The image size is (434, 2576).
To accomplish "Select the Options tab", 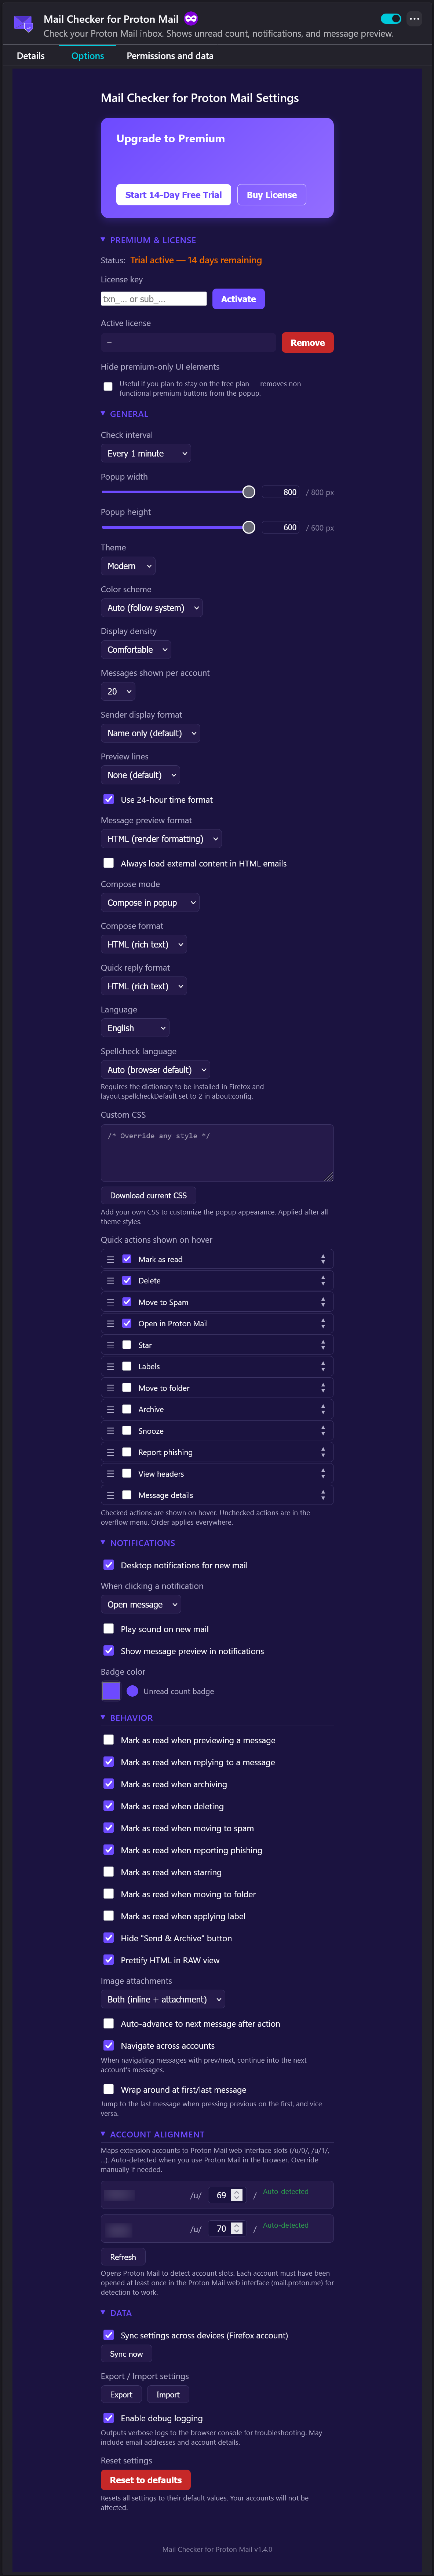I will (88, 56).
